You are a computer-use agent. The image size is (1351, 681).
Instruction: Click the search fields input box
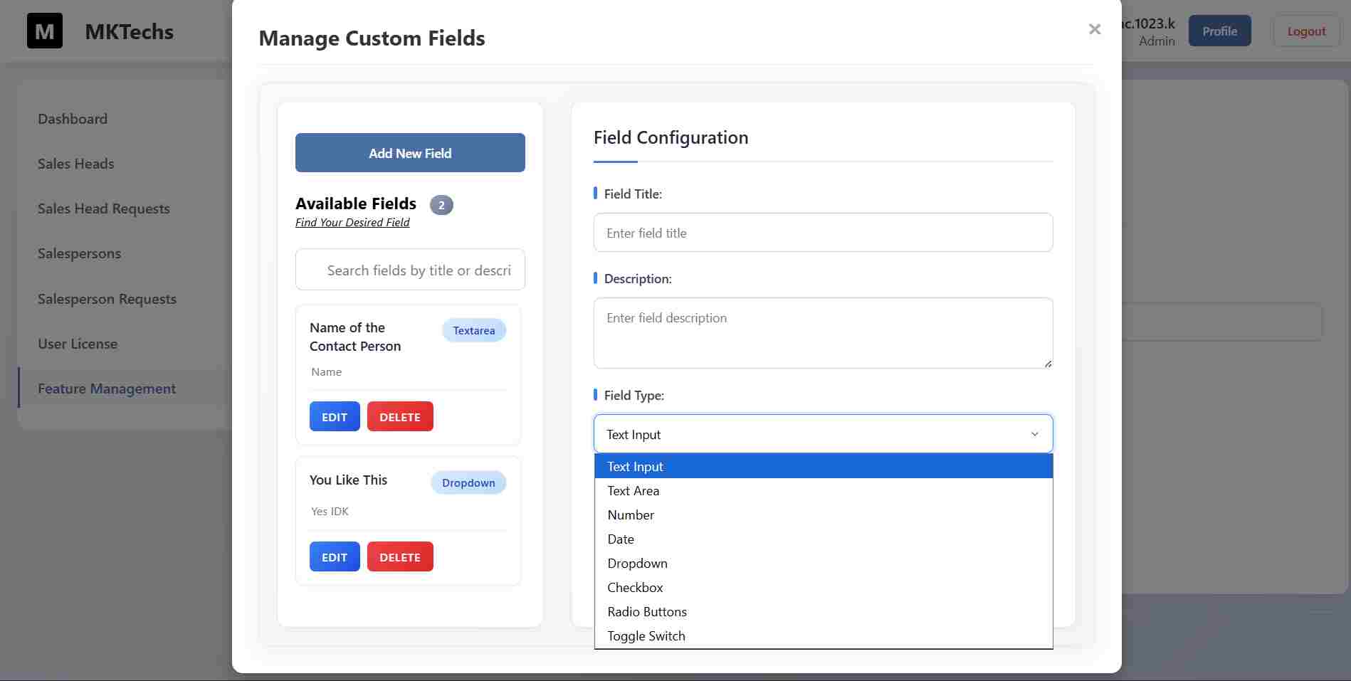(x=410, y=270)
